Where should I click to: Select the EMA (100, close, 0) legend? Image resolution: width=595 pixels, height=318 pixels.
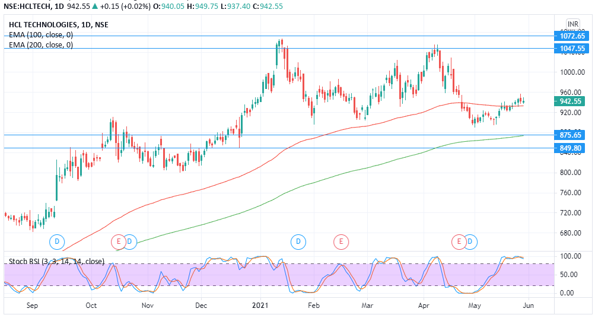pyautogui.click(x=41, y=35)
